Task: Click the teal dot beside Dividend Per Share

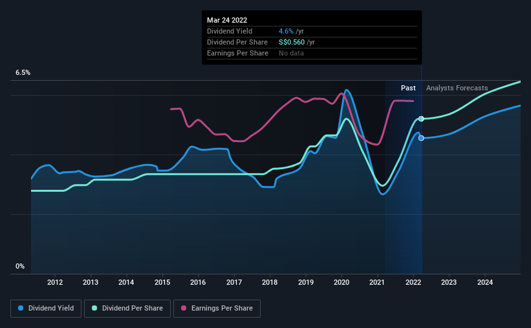Action: [x=95, y=309]
